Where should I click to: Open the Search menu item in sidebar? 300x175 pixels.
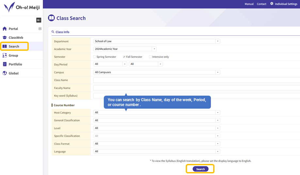coord(14,47)
